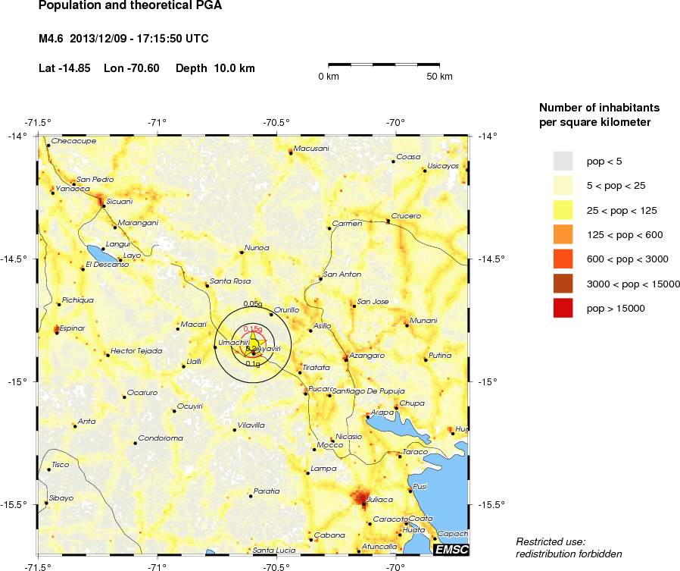Click the Condoroma town label
680x571 pixels.
tap(161, 438)
